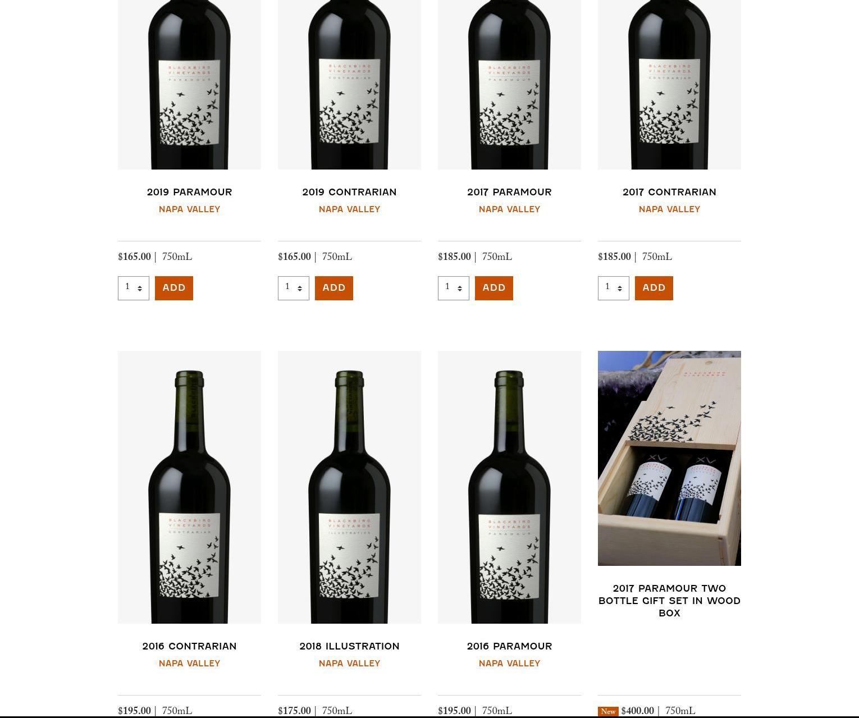Open the 2017 Contrarian product title
Screen dimensions: 859x718
(x=669, y=192)
